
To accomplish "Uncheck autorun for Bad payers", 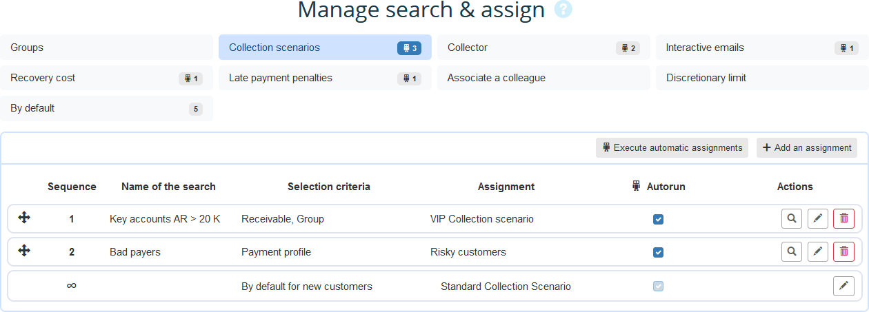I will [x=658, y=252].
